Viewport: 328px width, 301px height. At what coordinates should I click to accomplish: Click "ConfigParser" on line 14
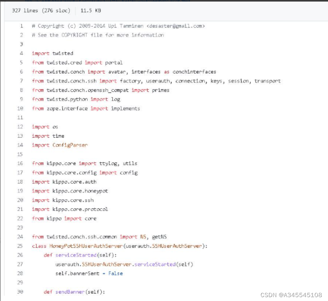70,145
